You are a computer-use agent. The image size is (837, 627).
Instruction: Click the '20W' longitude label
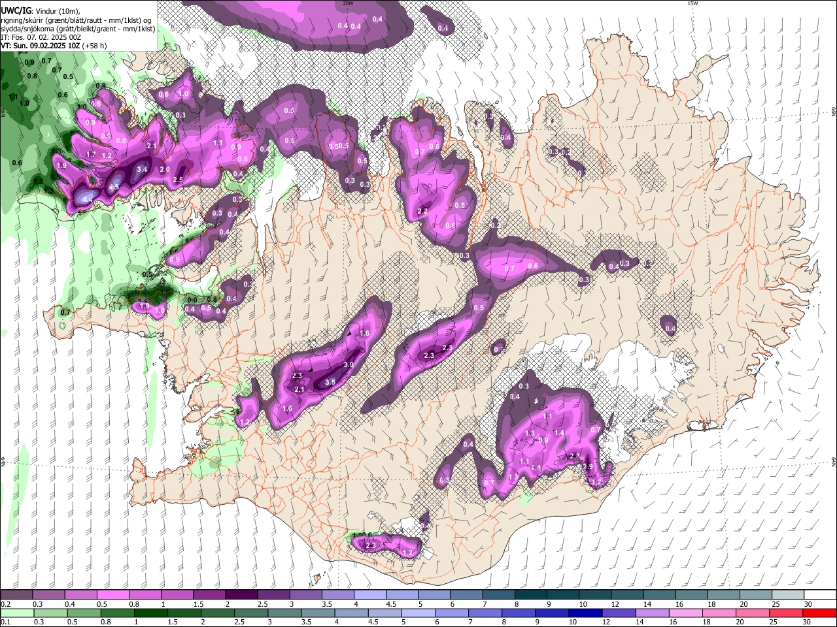(348, 3)
